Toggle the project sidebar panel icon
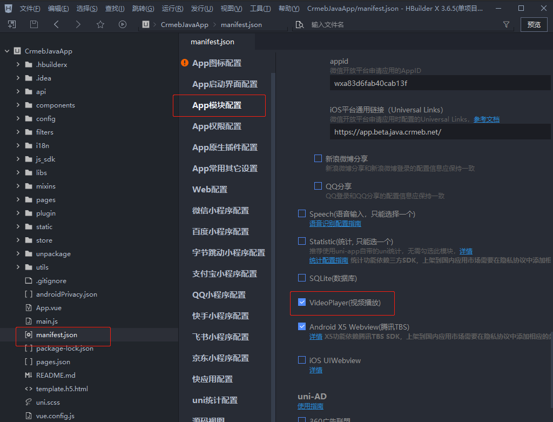 [12, 24]
